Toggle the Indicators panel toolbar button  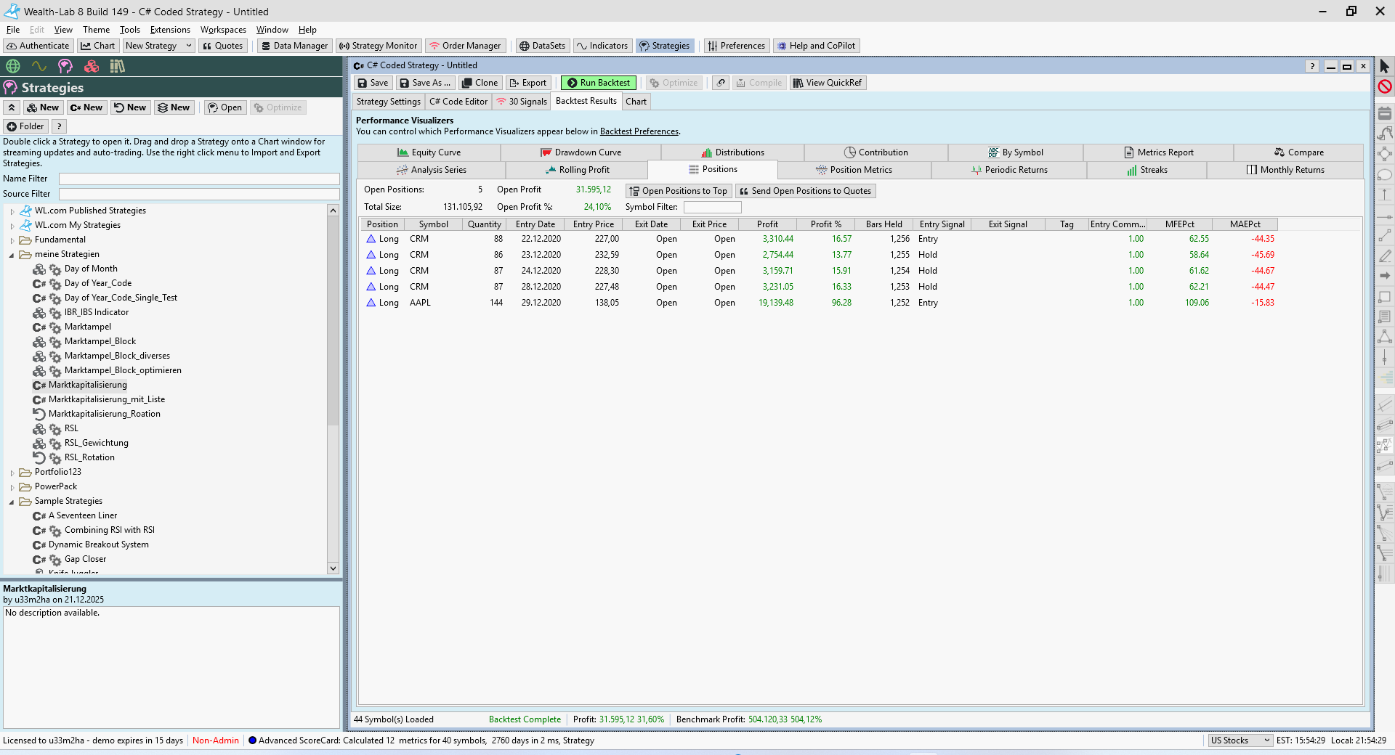pos(602,46)
